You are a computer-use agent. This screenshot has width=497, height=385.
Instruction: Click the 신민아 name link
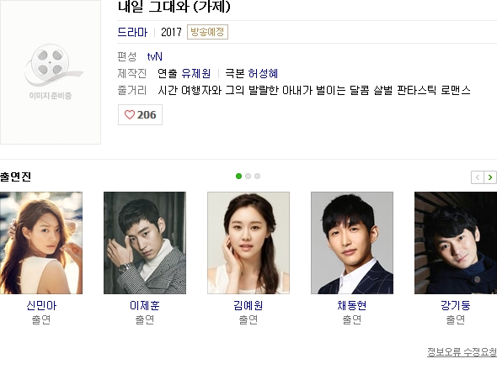point(41,305)
